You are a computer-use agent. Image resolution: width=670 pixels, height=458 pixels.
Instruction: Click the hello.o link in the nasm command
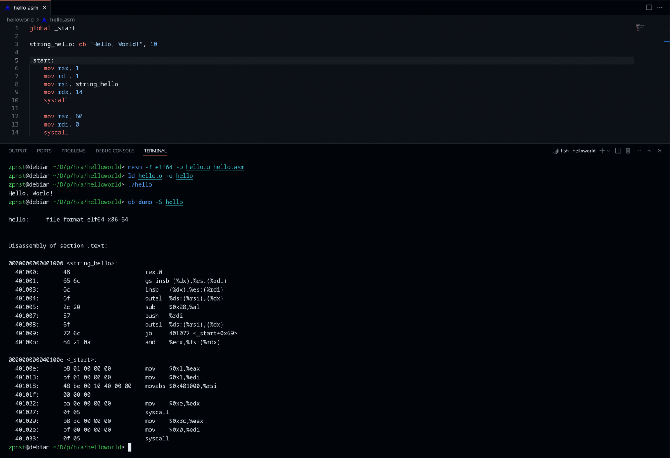pyautogui.click(x=198, y=167)
